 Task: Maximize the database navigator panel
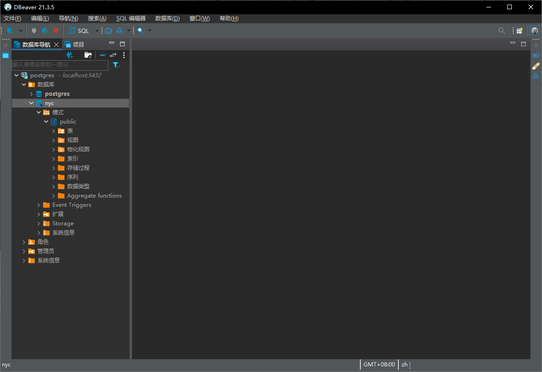click(122, 44)
